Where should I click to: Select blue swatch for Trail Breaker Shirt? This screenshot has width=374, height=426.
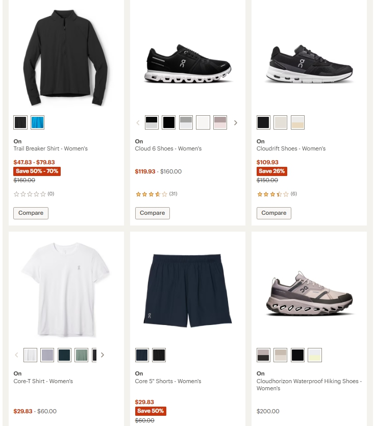[x=37, y=122]
